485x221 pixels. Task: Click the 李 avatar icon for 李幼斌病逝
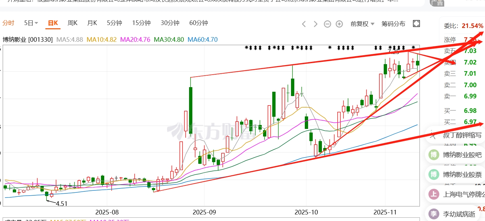pos(434,214)
